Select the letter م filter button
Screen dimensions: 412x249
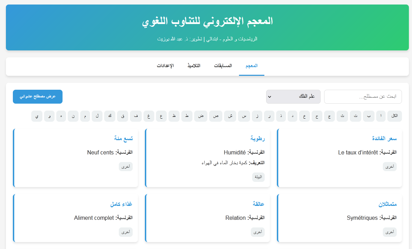click(85, 116)
